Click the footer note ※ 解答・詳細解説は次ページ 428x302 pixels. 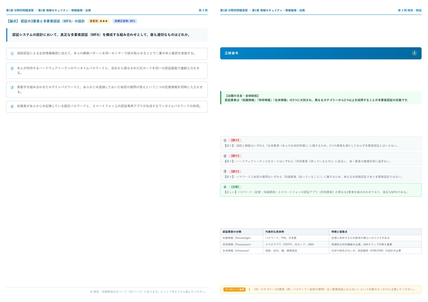click(x=148, y=292)
